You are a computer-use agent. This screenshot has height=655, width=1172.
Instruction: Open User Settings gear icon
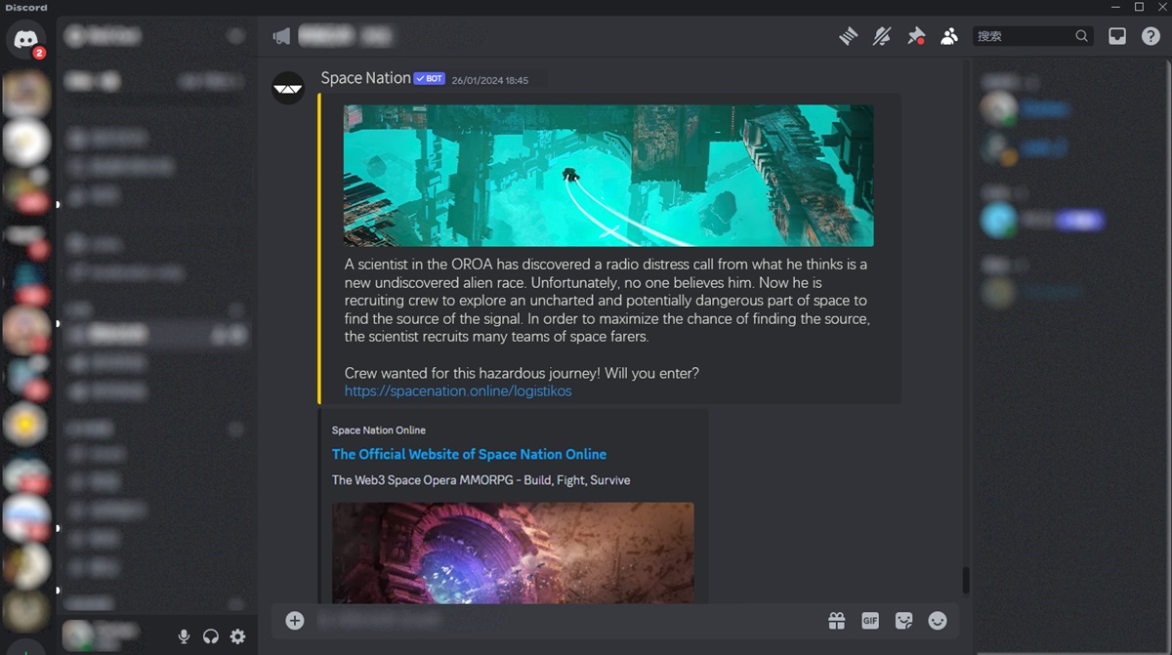(237, 636)
